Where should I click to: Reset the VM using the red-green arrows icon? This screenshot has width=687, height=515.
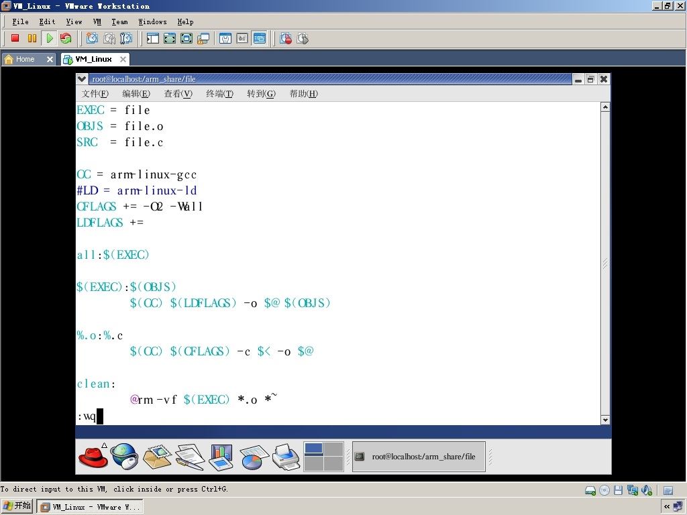(66, 38)
